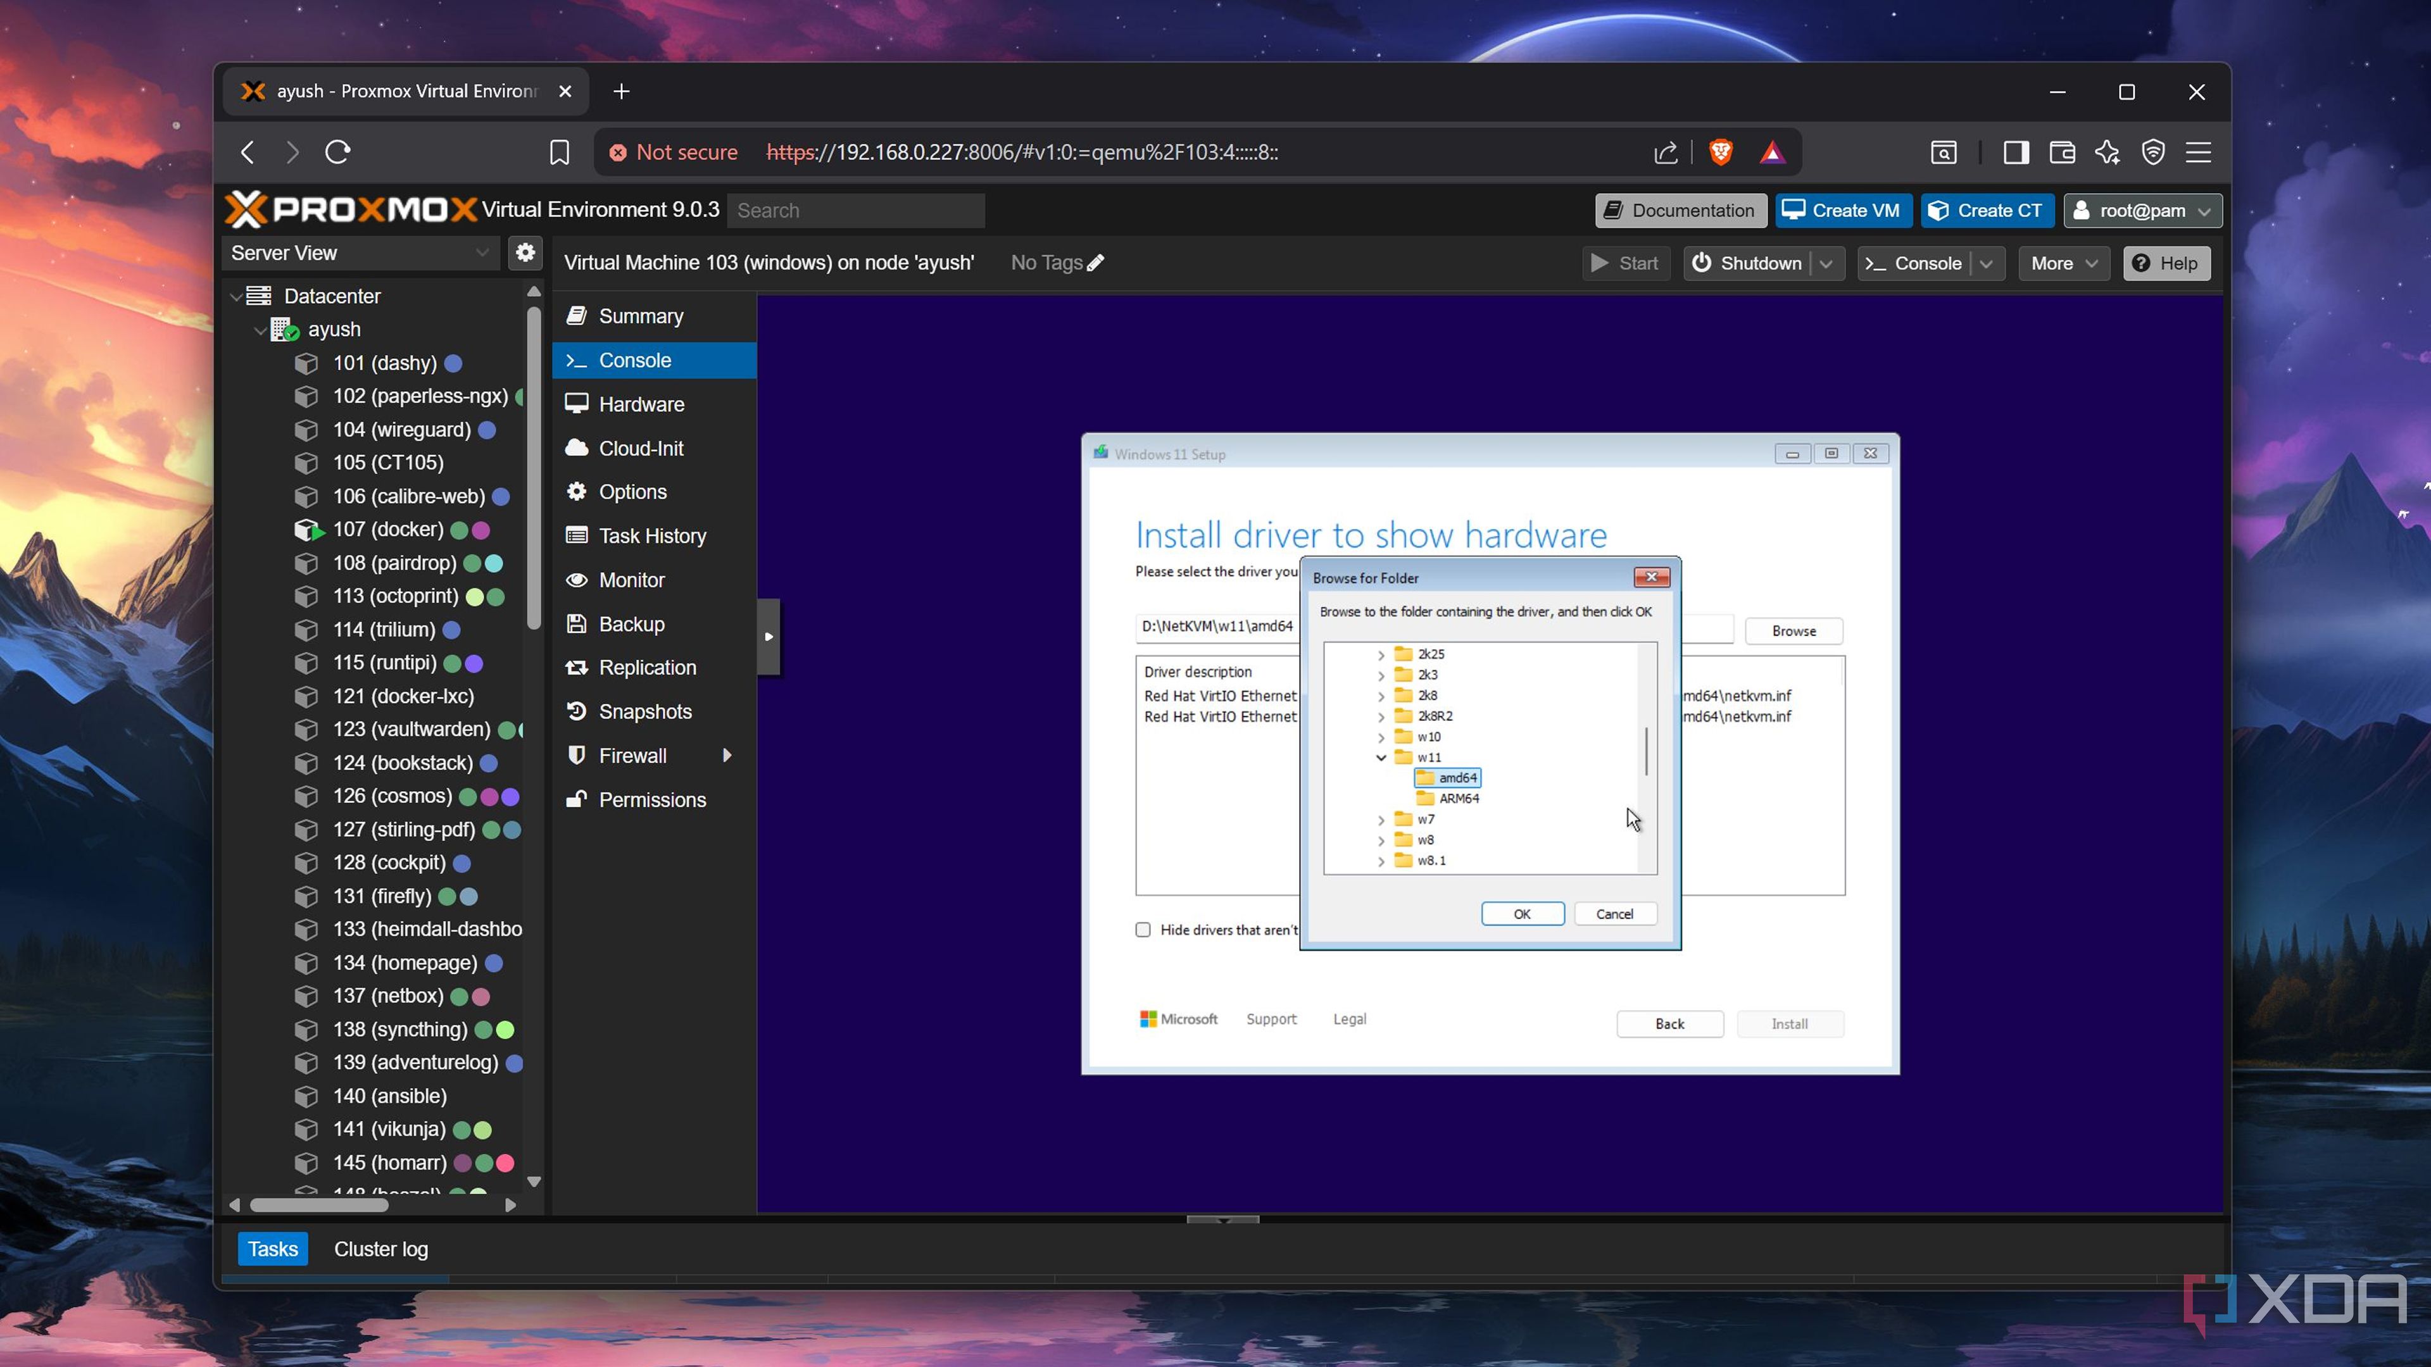Expand the Firewall submenu arrow
2431x1367 pixels.
tap(727, 756)
